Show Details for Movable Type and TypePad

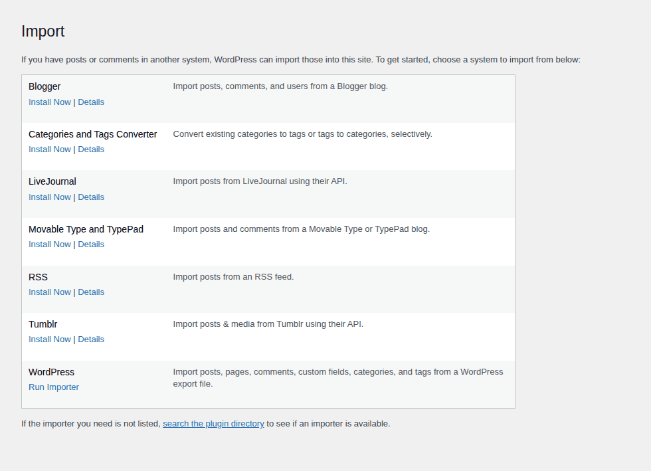pos(91,244)
